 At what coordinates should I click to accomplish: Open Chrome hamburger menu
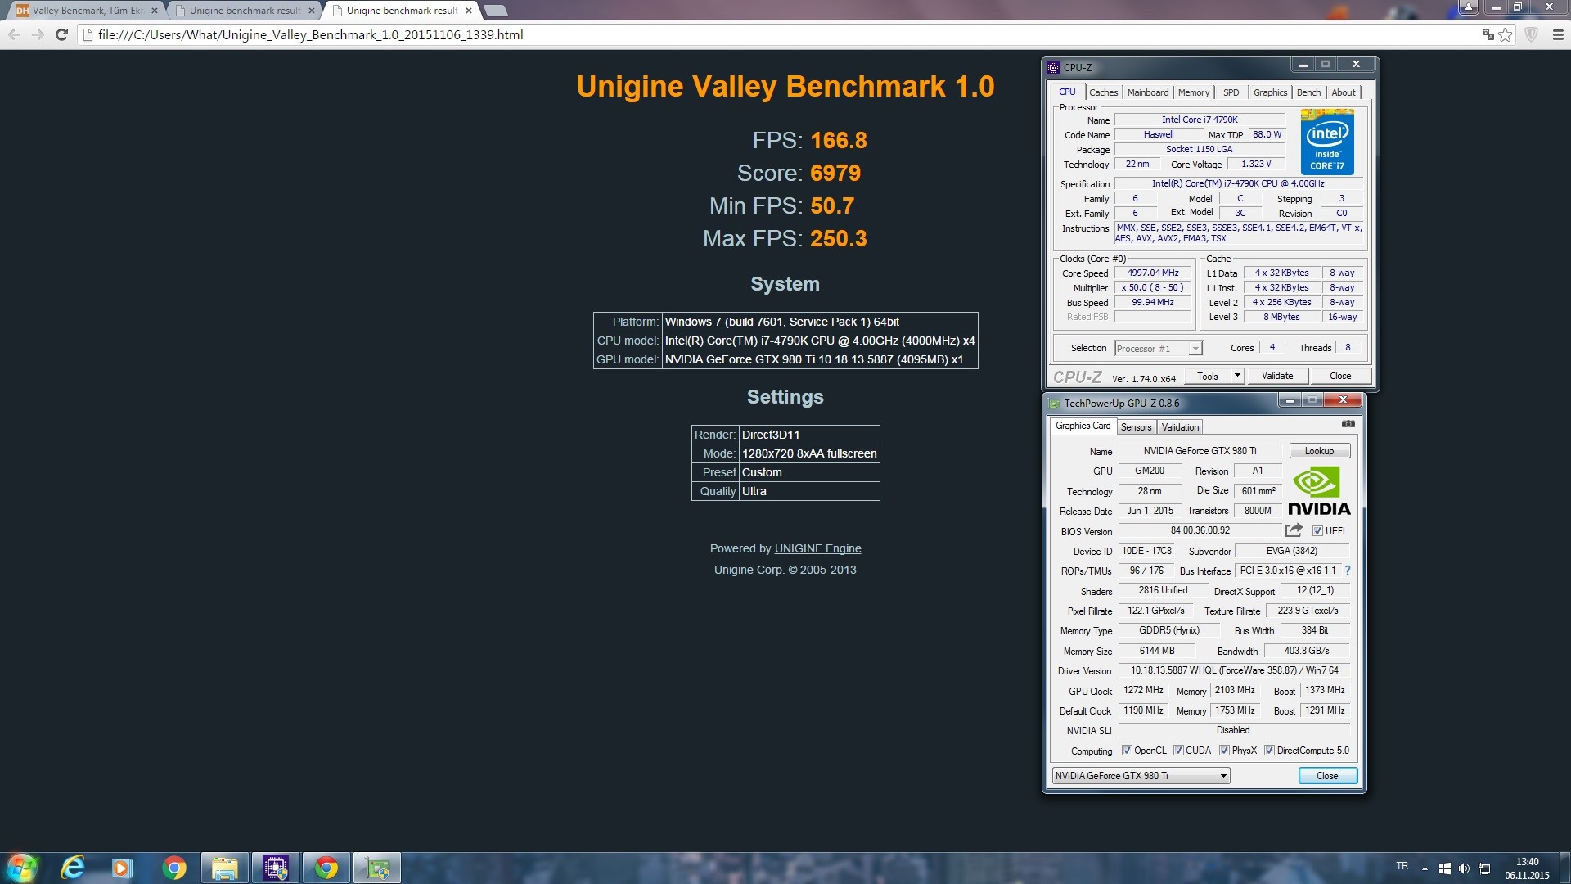[1558, 34]
